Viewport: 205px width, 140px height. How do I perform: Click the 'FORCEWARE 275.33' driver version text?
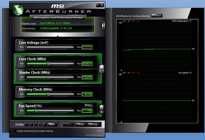(x=56, y=28)
